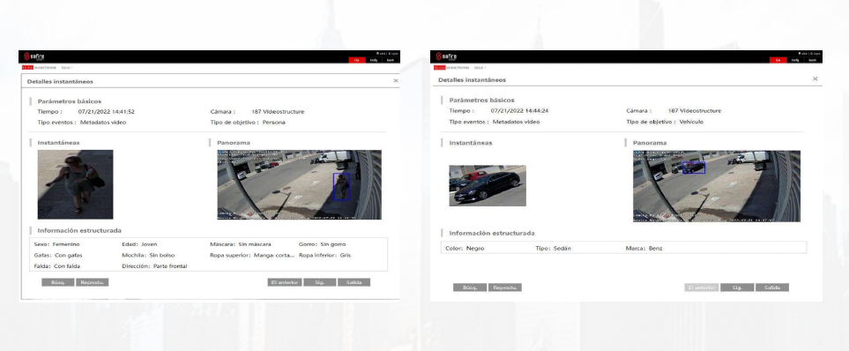Viewport: 849px width, 351px height.
Task: Click Salida button in the Persona dialog
Action: point(354,282)
